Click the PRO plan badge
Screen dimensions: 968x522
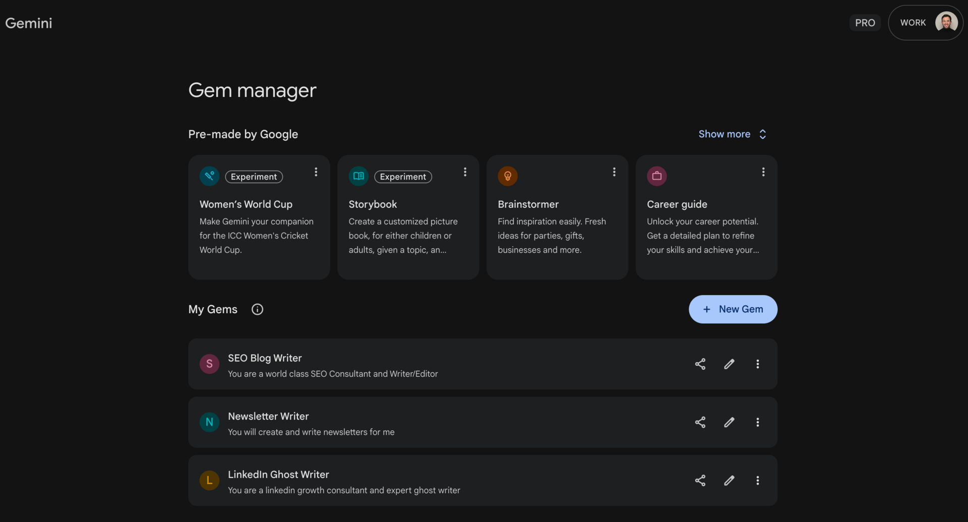pyautogui.click(x=865, y=23)
